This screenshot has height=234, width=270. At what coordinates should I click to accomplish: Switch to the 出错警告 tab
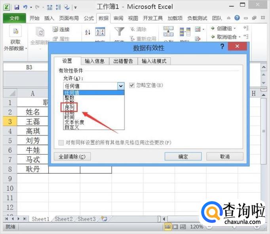[x=123, y=61]
